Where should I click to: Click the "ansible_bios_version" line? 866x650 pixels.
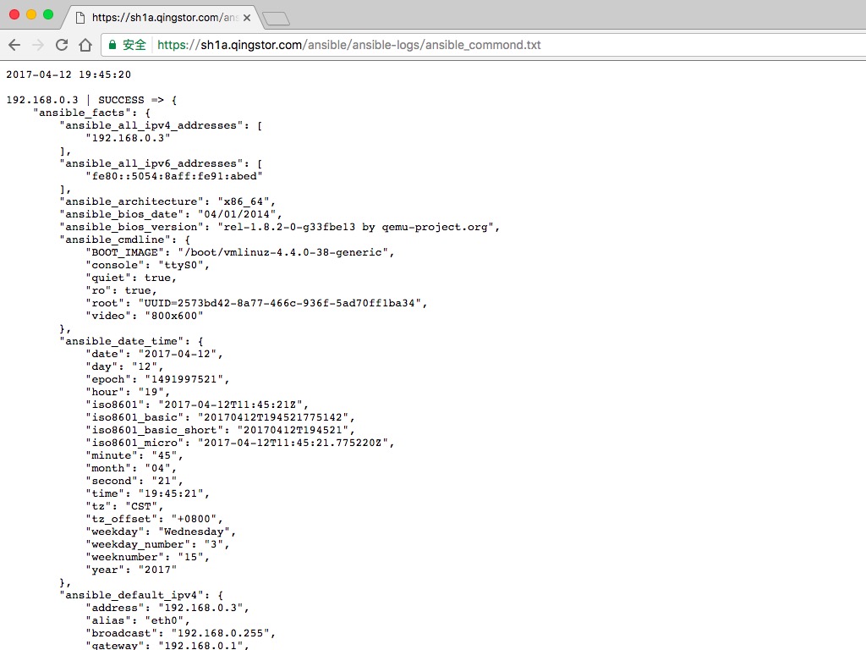coord(279,227)
